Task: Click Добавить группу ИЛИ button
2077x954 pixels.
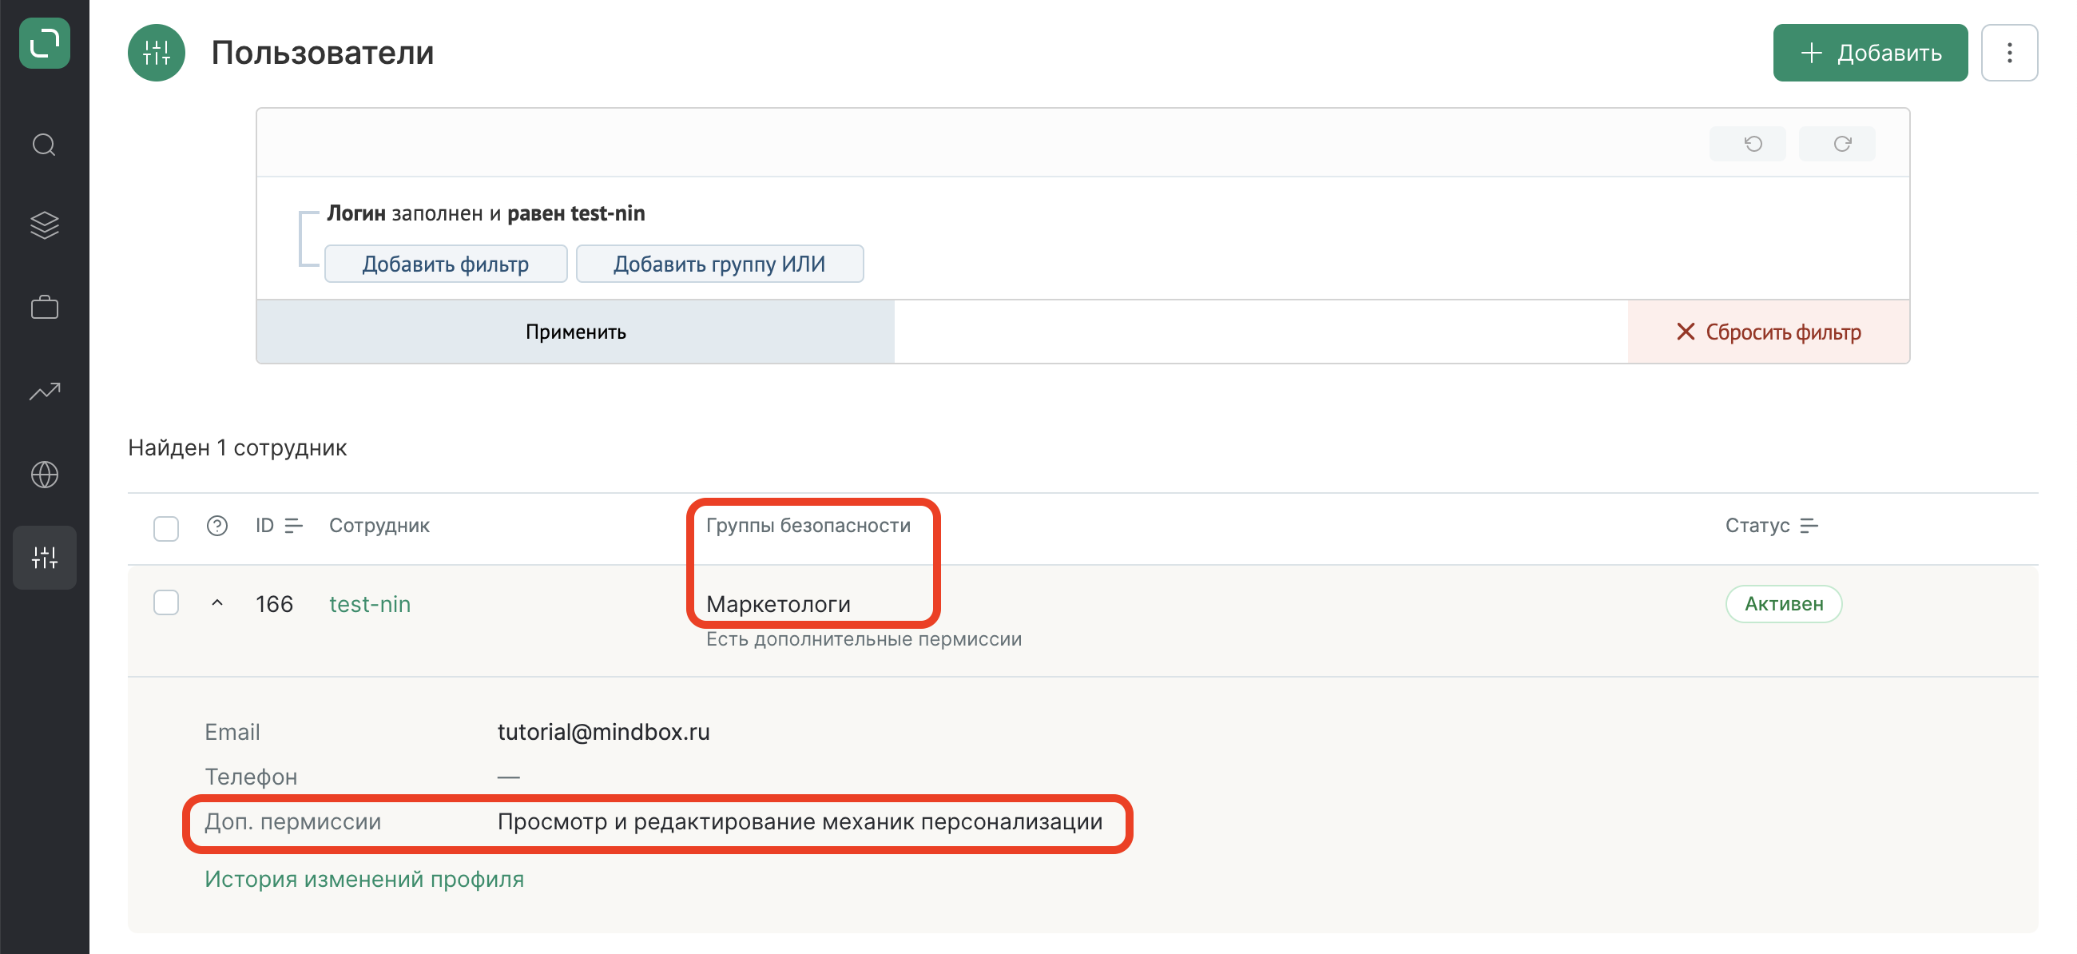Action: [x=719, y=264]
